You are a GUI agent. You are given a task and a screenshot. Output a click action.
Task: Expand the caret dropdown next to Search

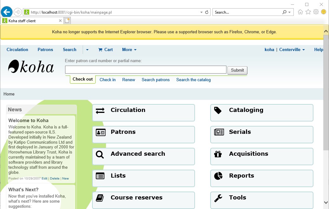click(x=87, y=50)
